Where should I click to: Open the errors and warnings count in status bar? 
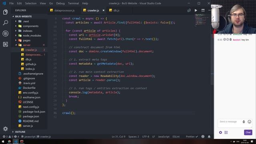11,137
